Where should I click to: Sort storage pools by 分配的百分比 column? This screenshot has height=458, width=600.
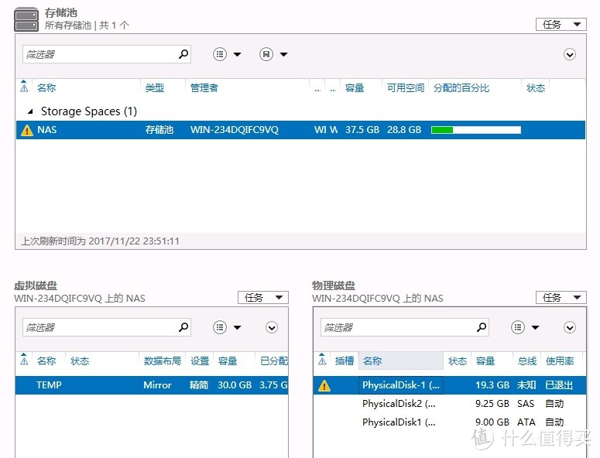click(461, 88)
